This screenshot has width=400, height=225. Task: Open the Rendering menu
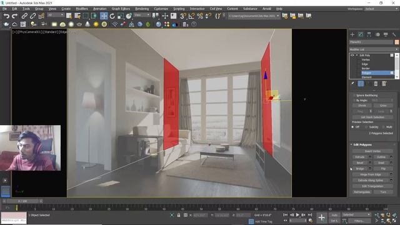[142, 9]
